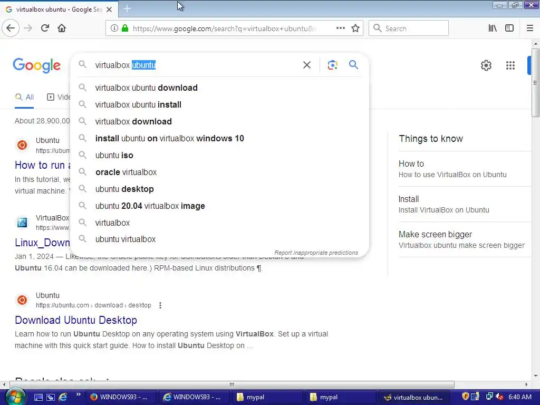Choose suggestion 'oracle virtualbox'
The height and width of the screenshot is (405, 540).
point(219,172)
